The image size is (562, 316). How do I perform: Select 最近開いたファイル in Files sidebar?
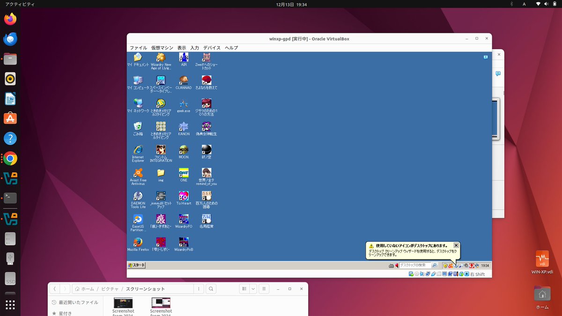pos(75,302)
